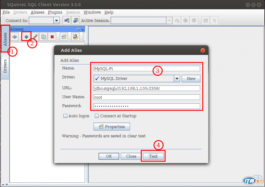Switch to the Drivers side tab

[x=5, y=66]
